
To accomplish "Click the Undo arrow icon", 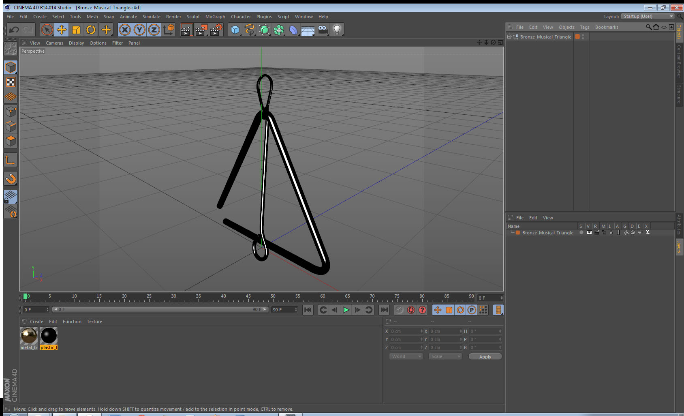I will [14, 30].
